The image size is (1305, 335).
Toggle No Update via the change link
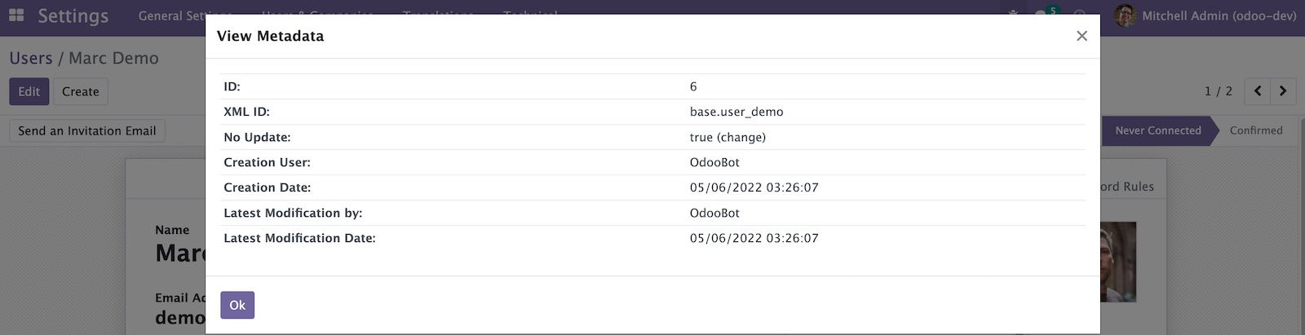coord(741,137)
